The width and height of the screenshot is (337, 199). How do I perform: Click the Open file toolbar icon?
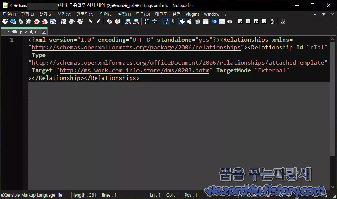13,22
